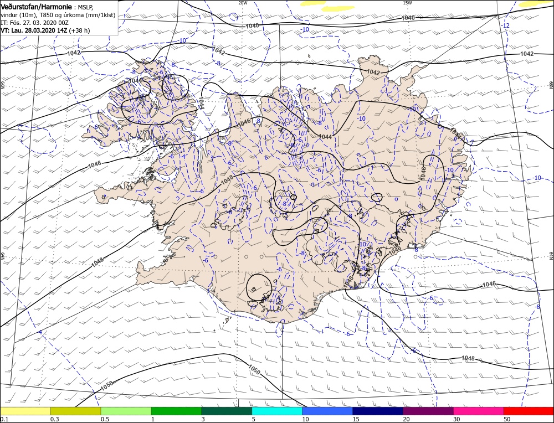The width and height of the screenshot is (554, 423).
Task: Click the "20W" longitude label
Action: [x=243, y=3]
